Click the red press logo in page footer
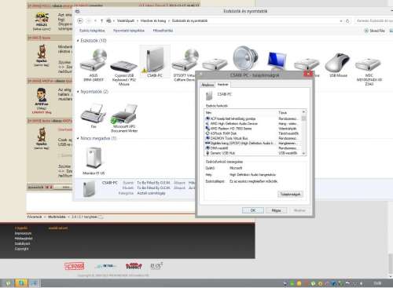 [x=75, y=266]
